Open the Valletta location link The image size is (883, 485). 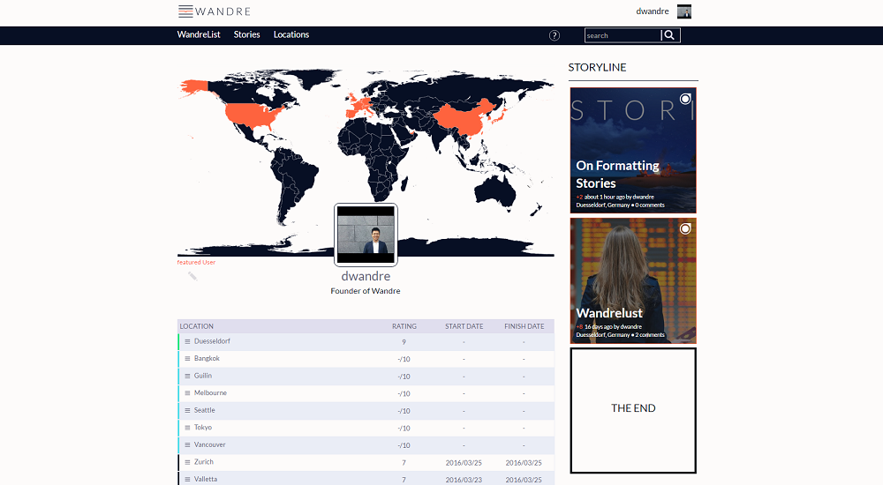pos(206,480)
